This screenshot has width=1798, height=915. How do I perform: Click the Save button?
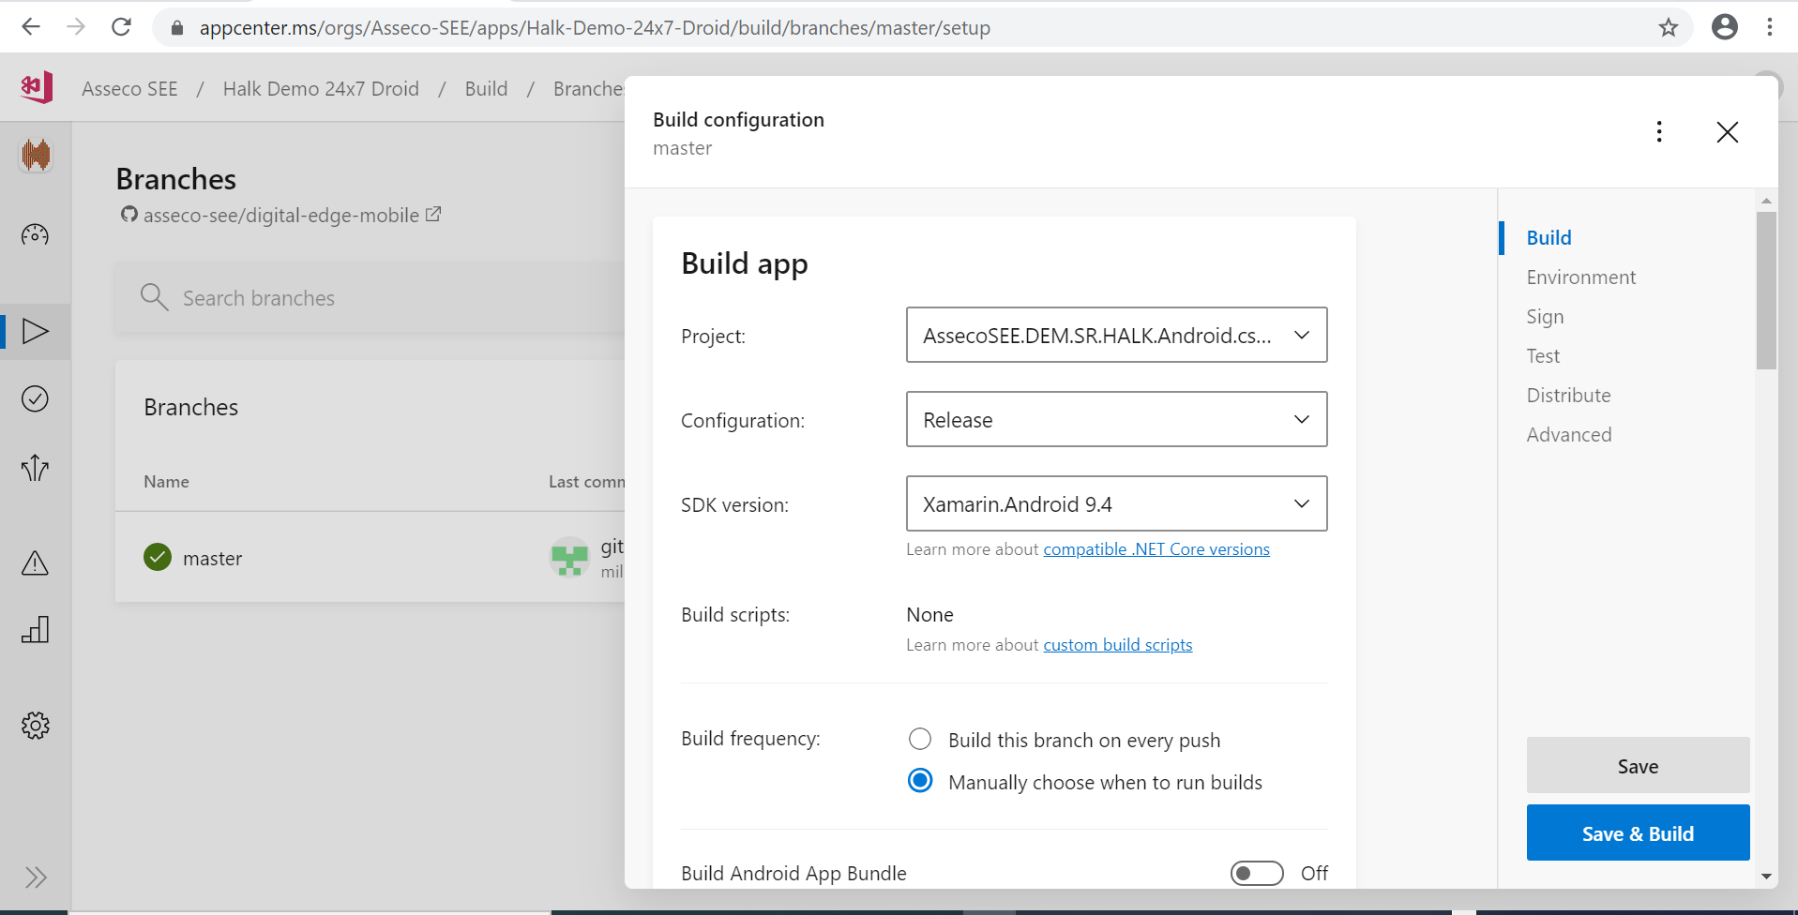(x=1638, y=765)
